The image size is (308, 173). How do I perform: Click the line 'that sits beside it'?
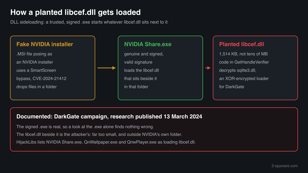[x=140, y=78]
